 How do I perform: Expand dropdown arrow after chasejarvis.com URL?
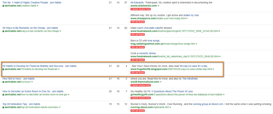187,18
